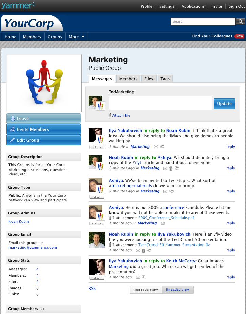Switch to threaded view
246x314 pixels.
(x=177, y=290)
